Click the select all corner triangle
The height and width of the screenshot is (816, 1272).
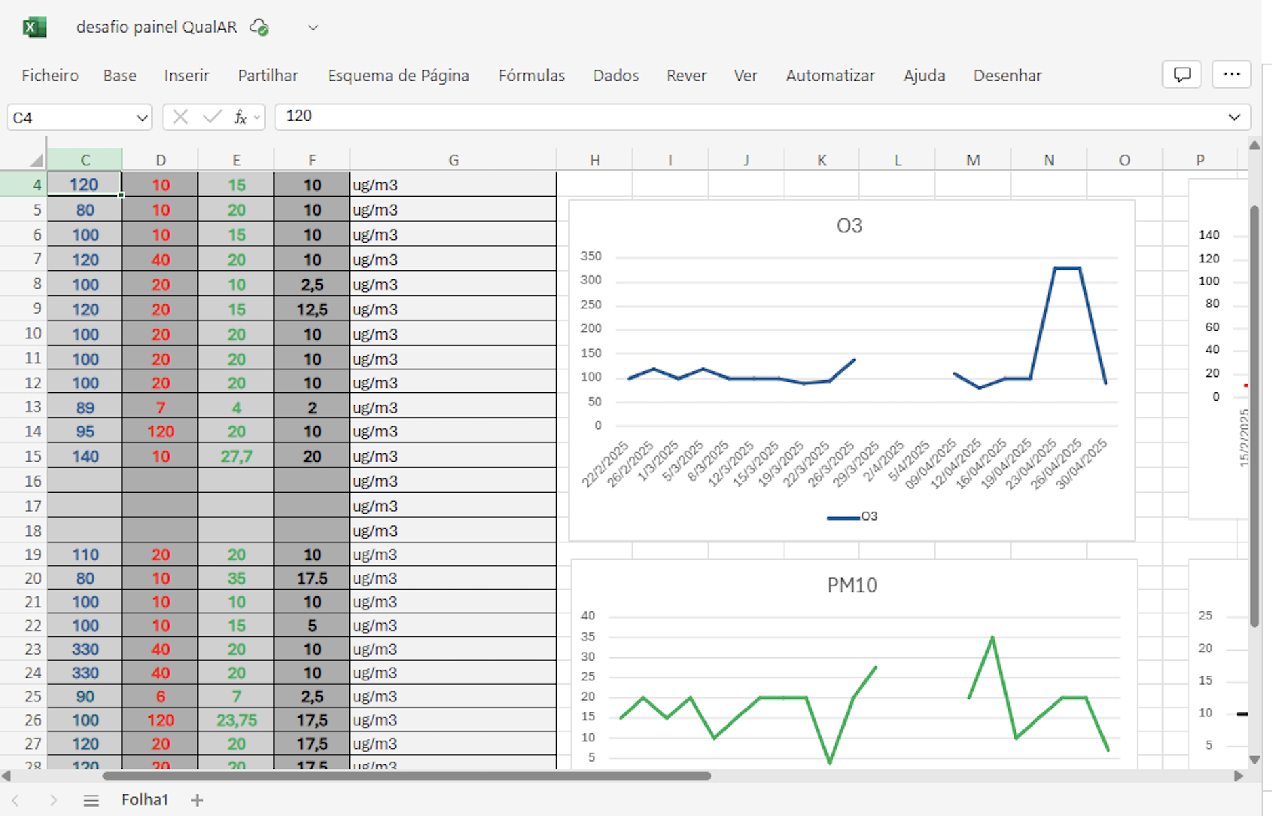pyautogui.click(x=36, y=161)
